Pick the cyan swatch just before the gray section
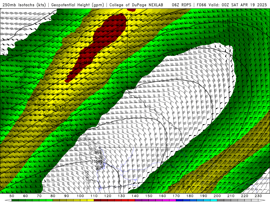The image size is (270, 202). [214, 200]
